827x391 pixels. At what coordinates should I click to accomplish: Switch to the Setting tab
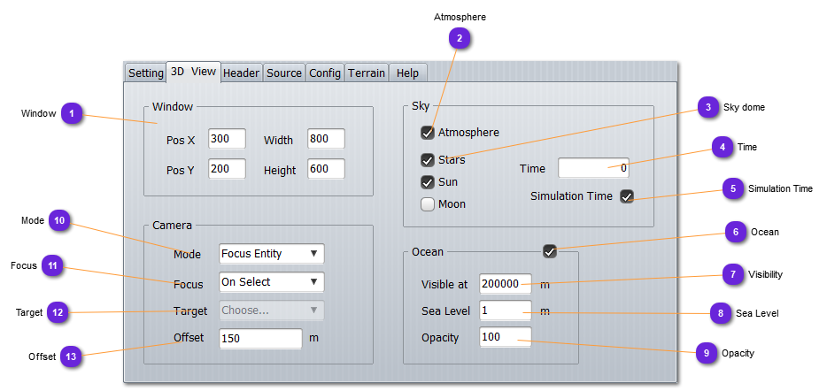[x=145, y=73]
